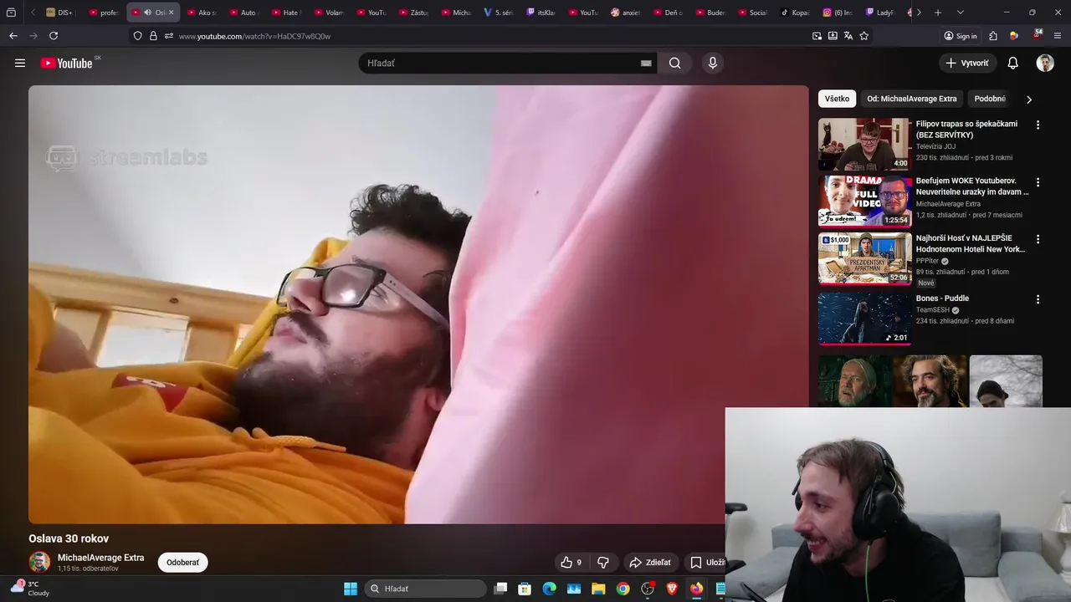The image size is (1071, 602).
Task: Open the multicolored extension icon in the toolbar
Action: (x=1014, y=36)
